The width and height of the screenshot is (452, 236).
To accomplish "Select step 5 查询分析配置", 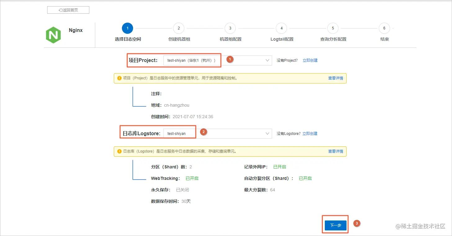I will (333, 28).
